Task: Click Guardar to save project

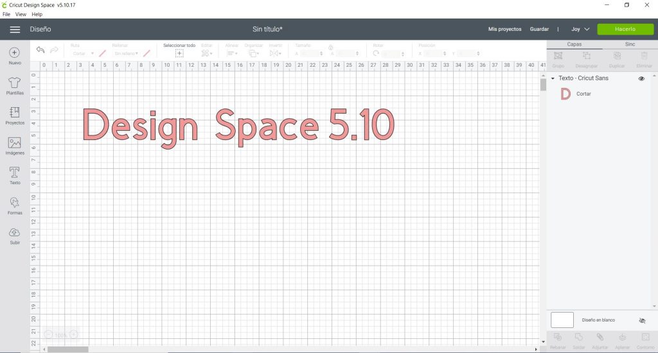Action: [x=539, y=30]
